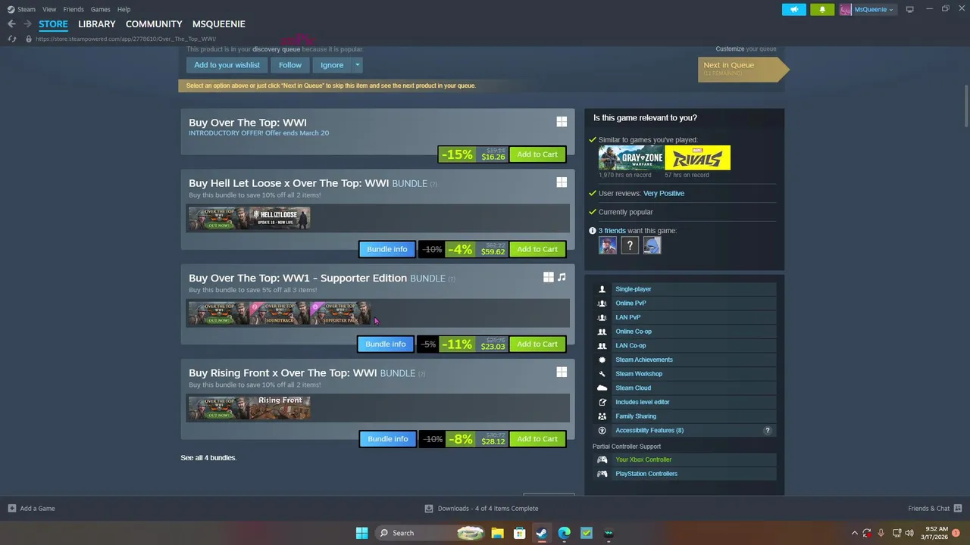Open the Friends & Chat icon

[x=958, y=509]
